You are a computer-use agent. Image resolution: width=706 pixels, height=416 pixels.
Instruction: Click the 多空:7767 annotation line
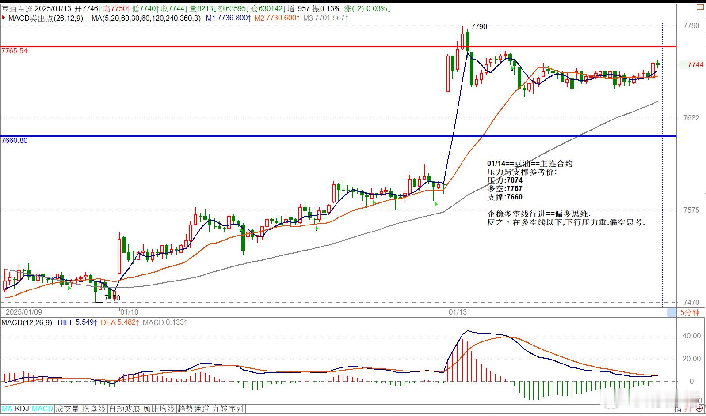point(505,189)
